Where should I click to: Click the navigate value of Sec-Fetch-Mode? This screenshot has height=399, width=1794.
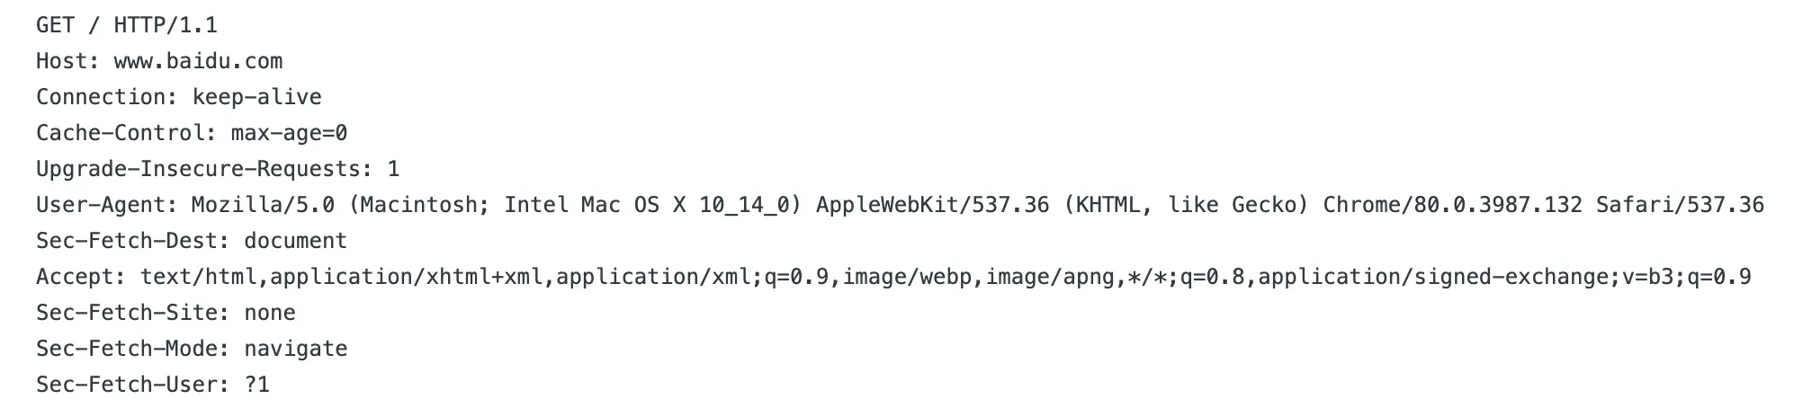click(x=295, y=349)
